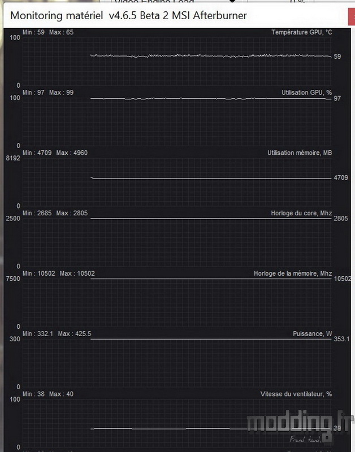The width and height of the screenshot is (355, 452).
Task: Click the Min 332.1 Max 425.5 power readout
Action: click(x=57, y=333)
